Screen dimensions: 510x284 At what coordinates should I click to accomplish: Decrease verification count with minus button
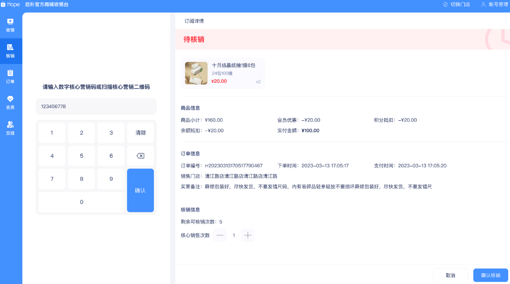point(220,235)
